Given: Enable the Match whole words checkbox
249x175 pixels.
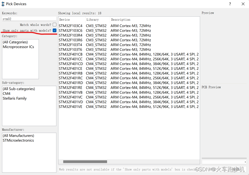Looking at the screenshot, I should [54, 25].
